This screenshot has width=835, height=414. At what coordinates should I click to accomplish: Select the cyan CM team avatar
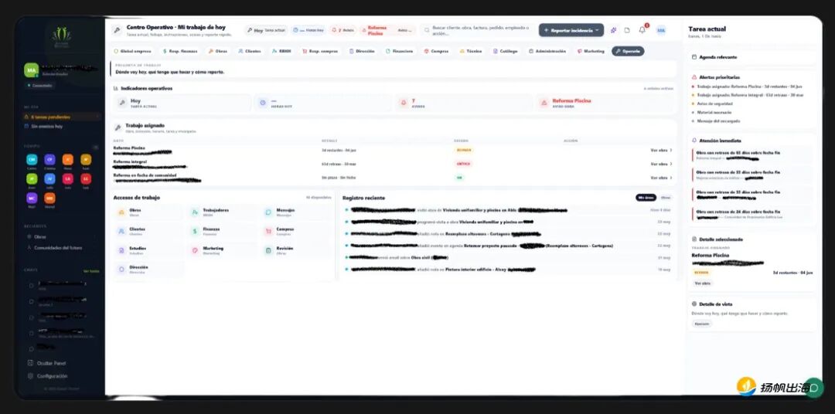click(32, 160)
